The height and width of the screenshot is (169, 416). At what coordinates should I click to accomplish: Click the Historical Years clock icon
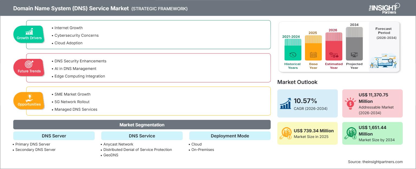[x=292, y=55]
